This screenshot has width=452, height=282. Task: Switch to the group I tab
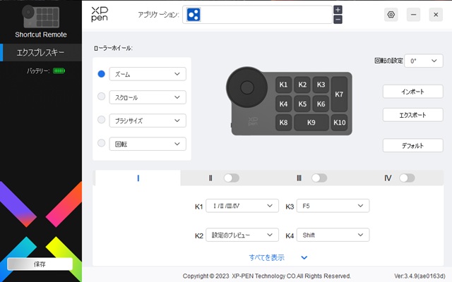click(x=138, y=178)
